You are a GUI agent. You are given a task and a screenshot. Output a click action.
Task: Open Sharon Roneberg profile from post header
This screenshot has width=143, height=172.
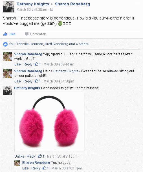tap(72, 4)
